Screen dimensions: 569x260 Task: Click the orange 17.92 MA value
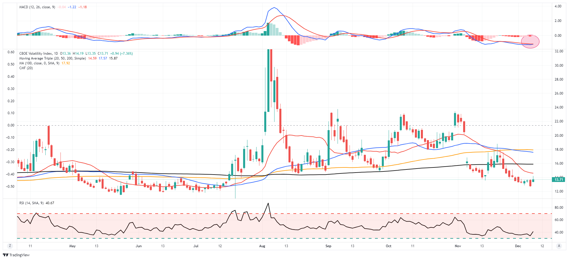[x=66, y=63]
